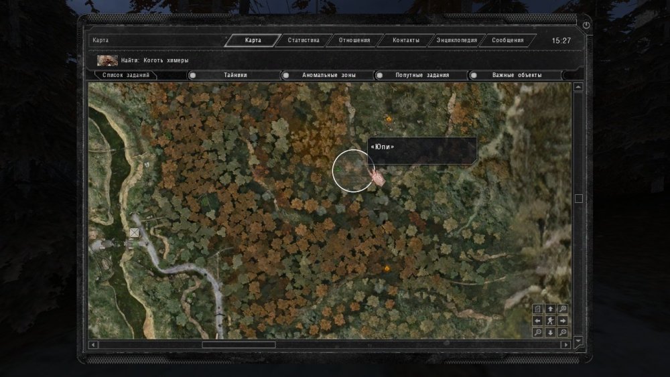670x377 pixels.
Task: Open the Список заданий task list
Action: pos(126,75)
